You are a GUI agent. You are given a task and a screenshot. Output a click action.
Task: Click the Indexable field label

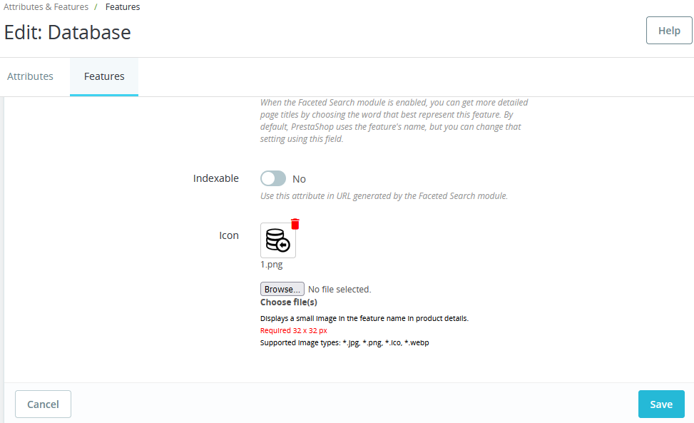(x=216, y=178)
